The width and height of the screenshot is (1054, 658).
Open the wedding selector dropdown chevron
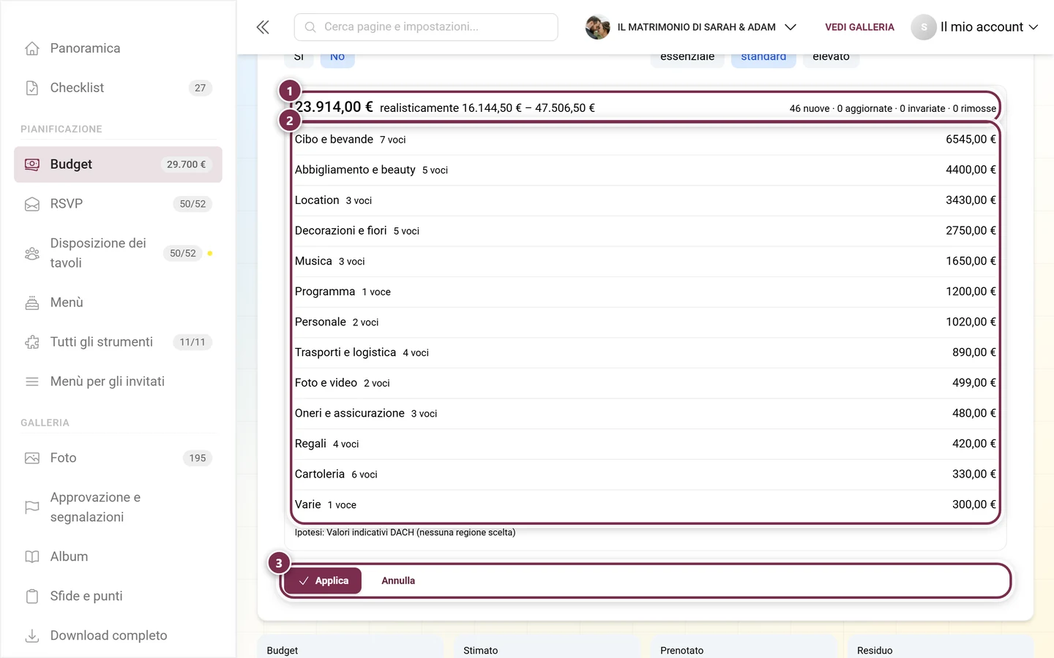pos(790,27)
